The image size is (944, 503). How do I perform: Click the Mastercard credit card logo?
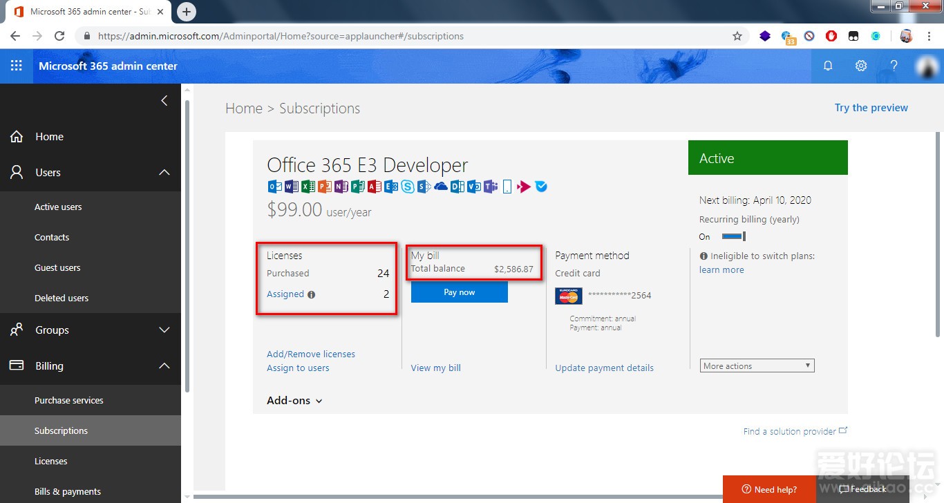coord(569,296)
